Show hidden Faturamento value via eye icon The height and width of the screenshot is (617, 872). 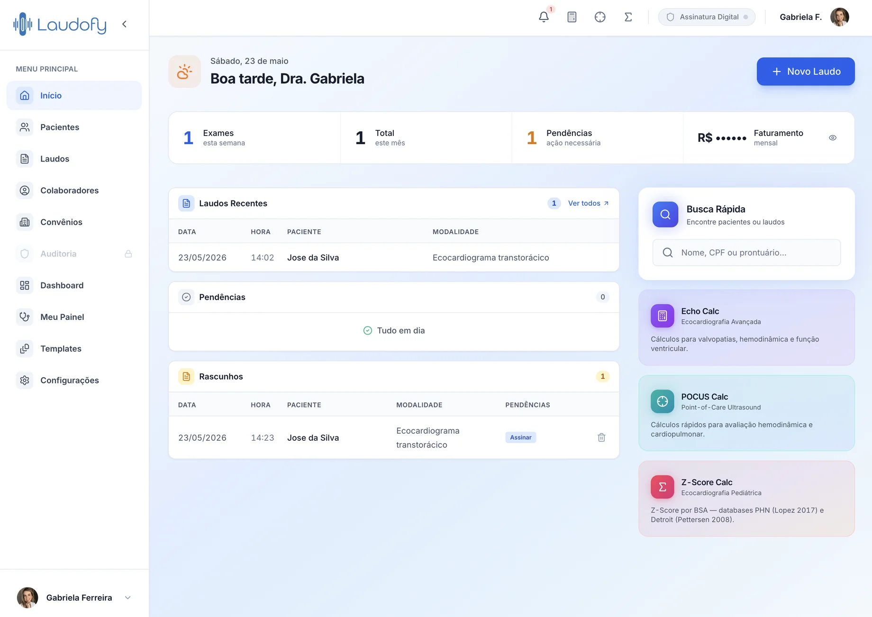[x=833, y=138]
